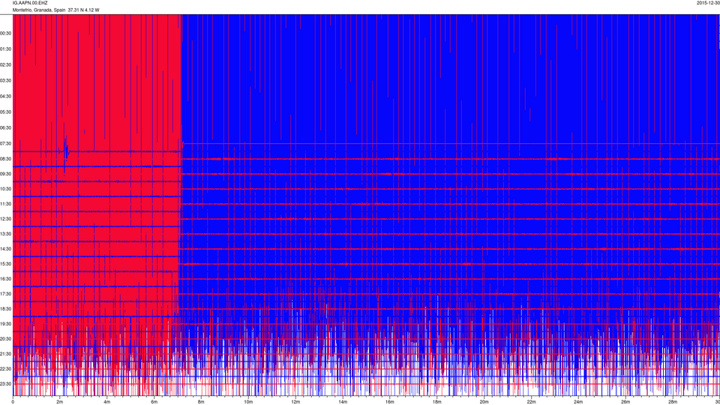Click the 12m axis tick label
This screenshot has height=405, width=720.
[295, 402]
